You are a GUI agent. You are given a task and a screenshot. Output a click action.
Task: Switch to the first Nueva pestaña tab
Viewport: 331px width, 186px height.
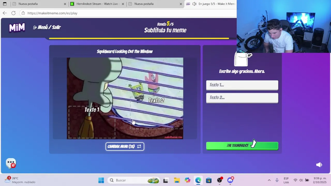[28, 4]
